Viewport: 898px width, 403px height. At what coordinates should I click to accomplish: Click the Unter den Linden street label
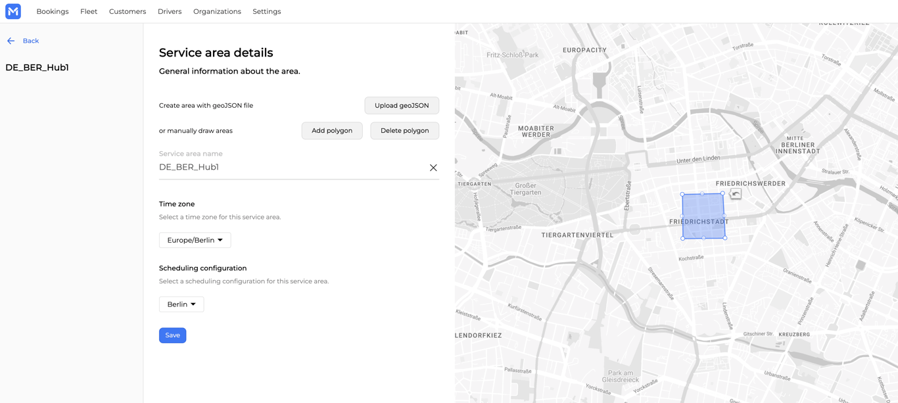point(698,159)
